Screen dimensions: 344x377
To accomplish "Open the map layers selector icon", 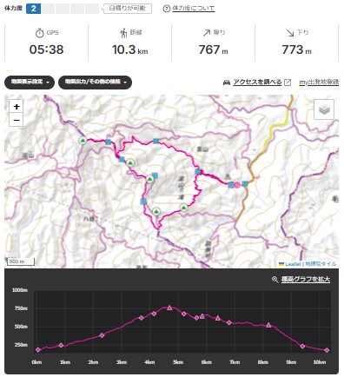I will click(x=324, y=109).
